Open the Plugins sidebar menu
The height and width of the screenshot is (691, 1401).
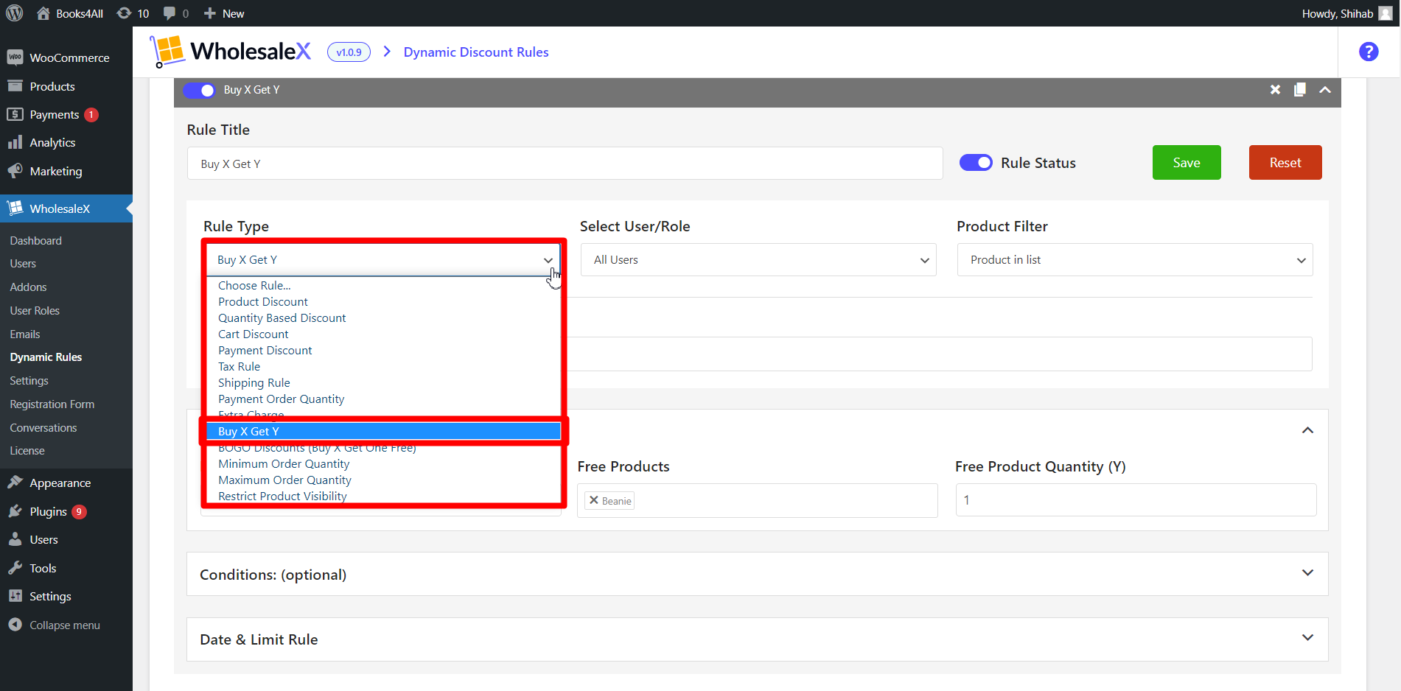pos(66,511)
